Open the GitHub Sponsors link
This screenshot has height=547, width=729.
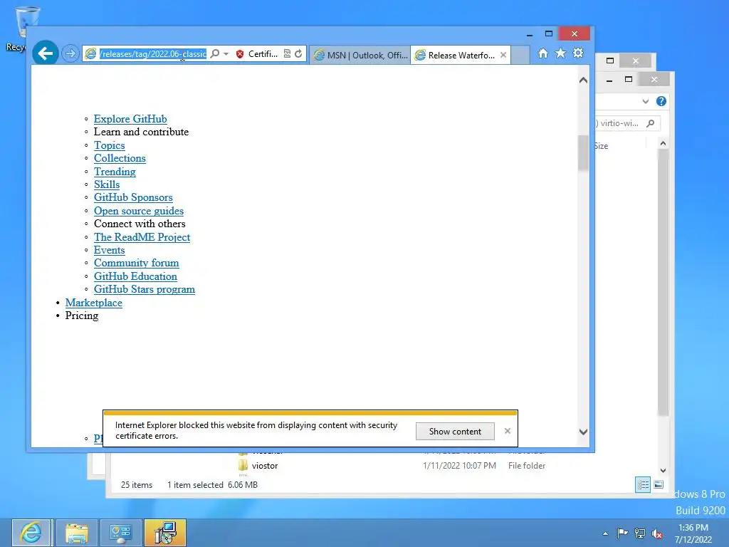[x=133, y=198]
